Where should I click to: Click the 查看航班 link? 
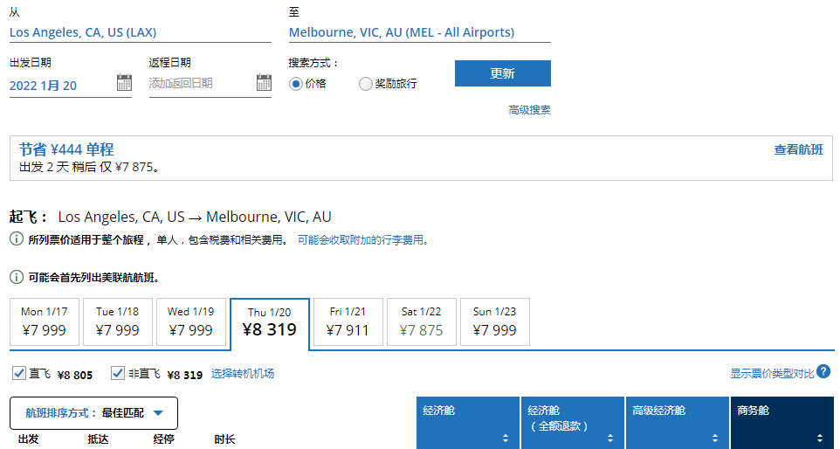point(798,149)
